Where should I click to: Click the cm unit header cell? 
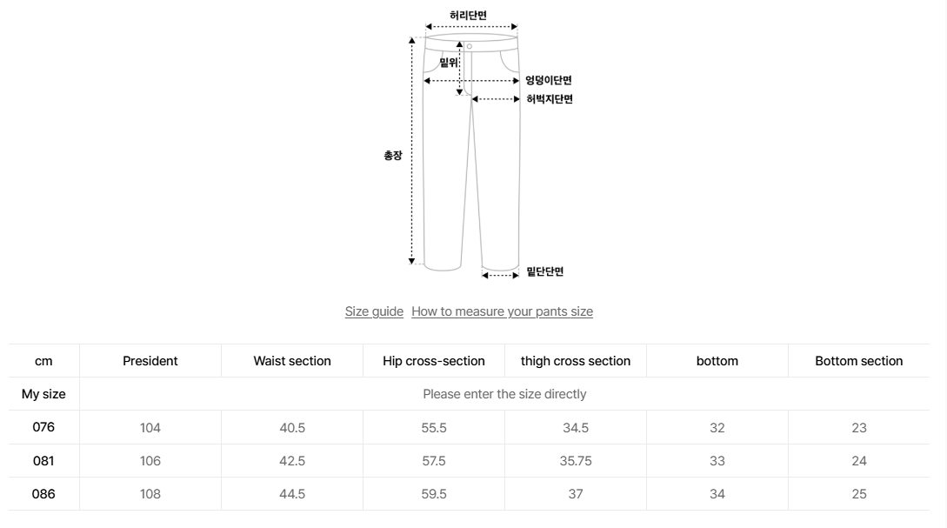click(x=43, y=361)
